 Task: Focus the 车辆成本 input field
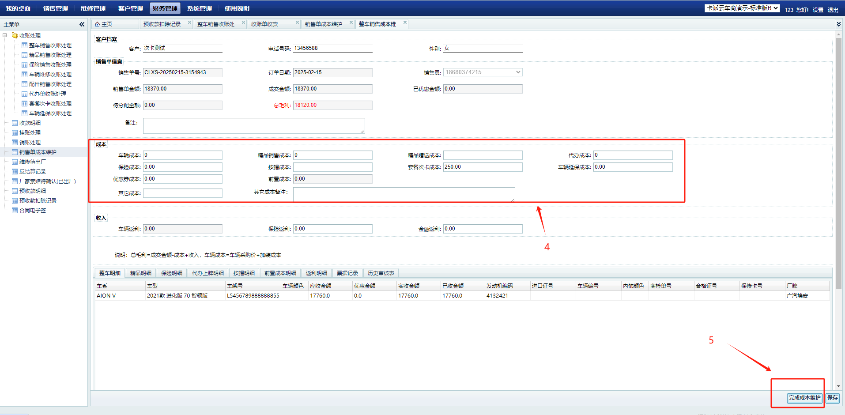tap(182, 155)
